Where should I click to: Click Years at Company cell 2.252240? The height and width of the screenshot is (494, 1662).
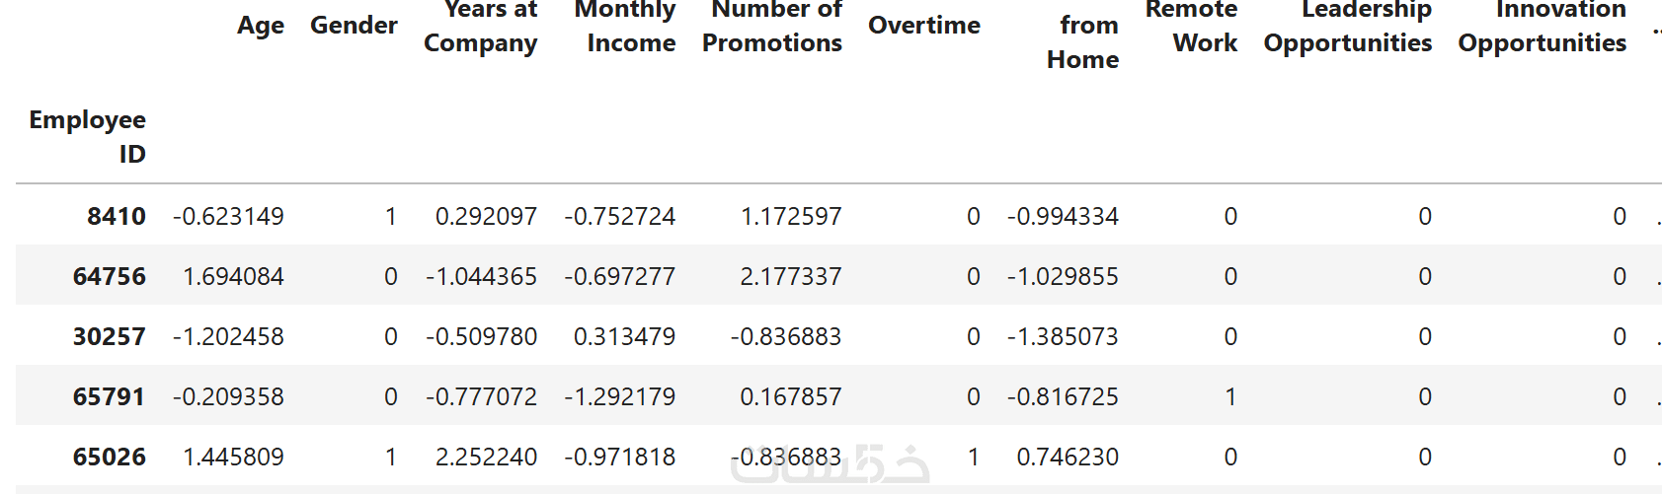487,458
